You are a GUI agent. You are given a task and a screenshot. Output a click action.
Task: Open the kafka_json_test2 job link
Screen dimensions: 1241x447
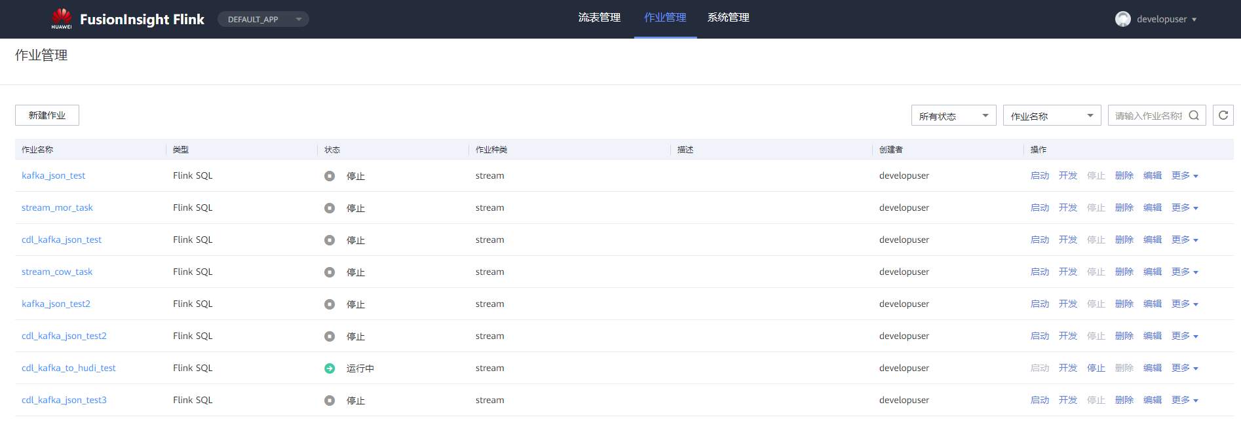pyautogui.click(x=56, y=304)
